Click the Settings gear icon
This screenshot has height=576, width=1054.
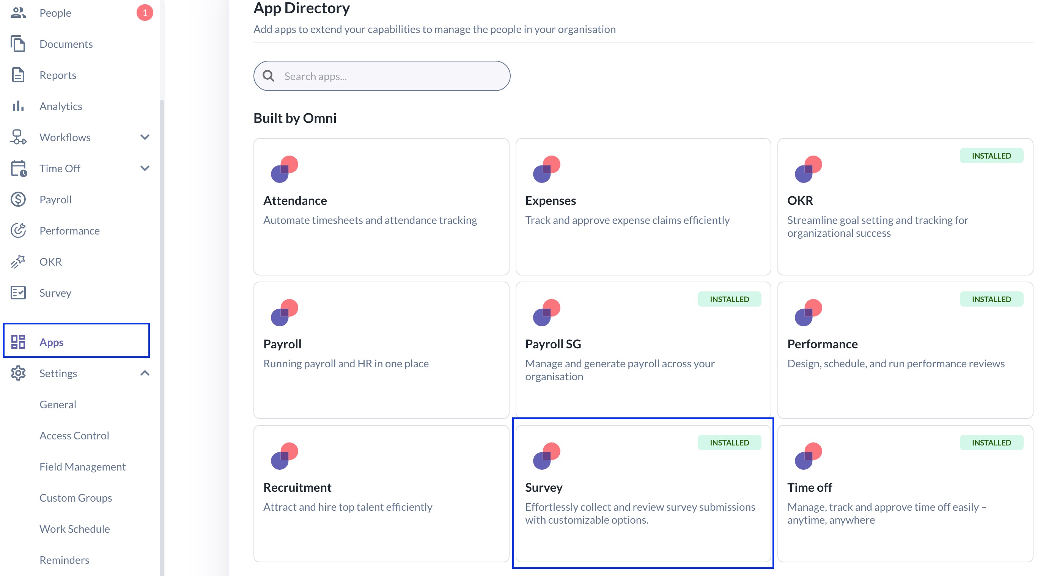18,373
